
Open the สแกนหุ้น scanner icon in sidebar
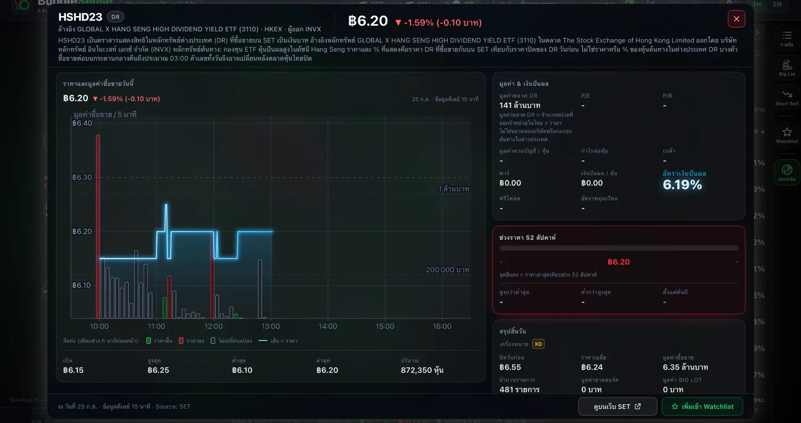point(787,172)
